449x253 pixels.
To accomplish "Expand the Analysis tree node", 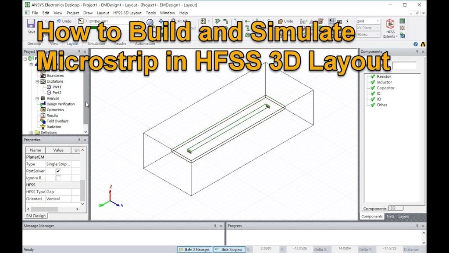I will click(x=37, y=98).
